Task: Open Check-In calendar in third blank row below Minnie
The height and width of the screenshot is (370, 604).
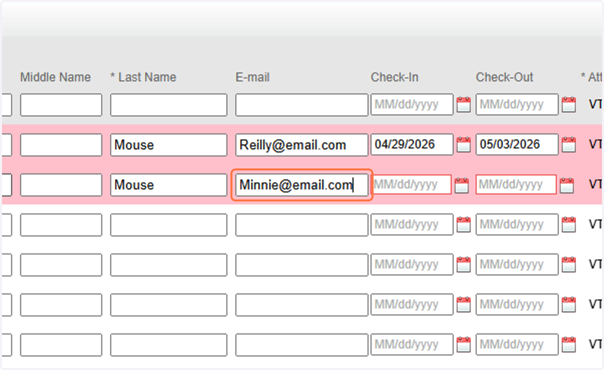Action: coord(464,305)
